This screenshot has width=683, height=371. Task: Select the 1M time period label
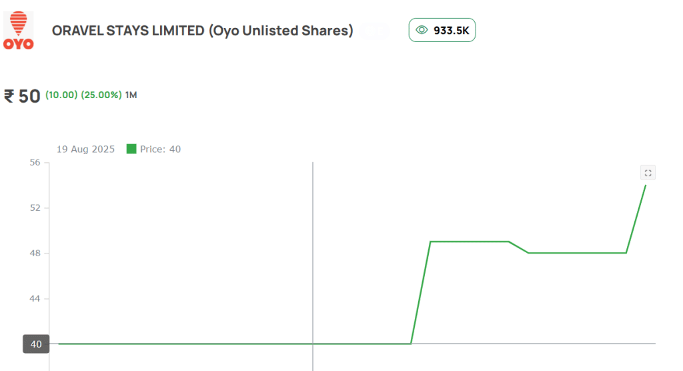click(131, 95)
